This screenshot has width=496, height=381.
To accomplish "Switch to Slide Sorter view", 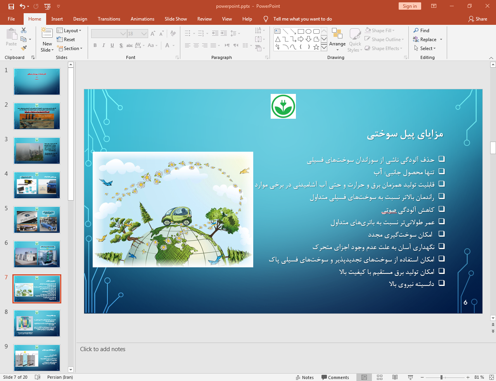I will (x=380, y=377).
